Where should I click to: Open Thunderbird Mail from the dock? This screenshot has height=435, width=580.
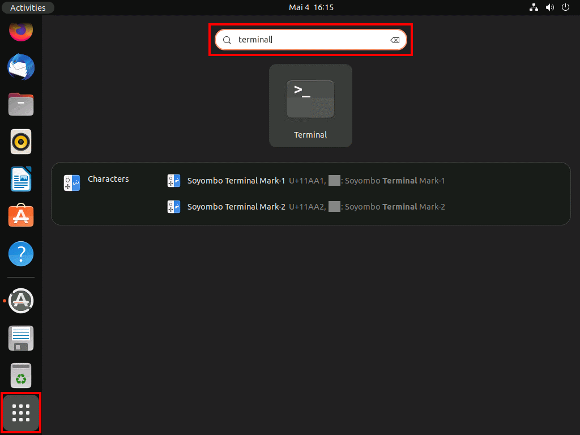[x=21, y=67]
